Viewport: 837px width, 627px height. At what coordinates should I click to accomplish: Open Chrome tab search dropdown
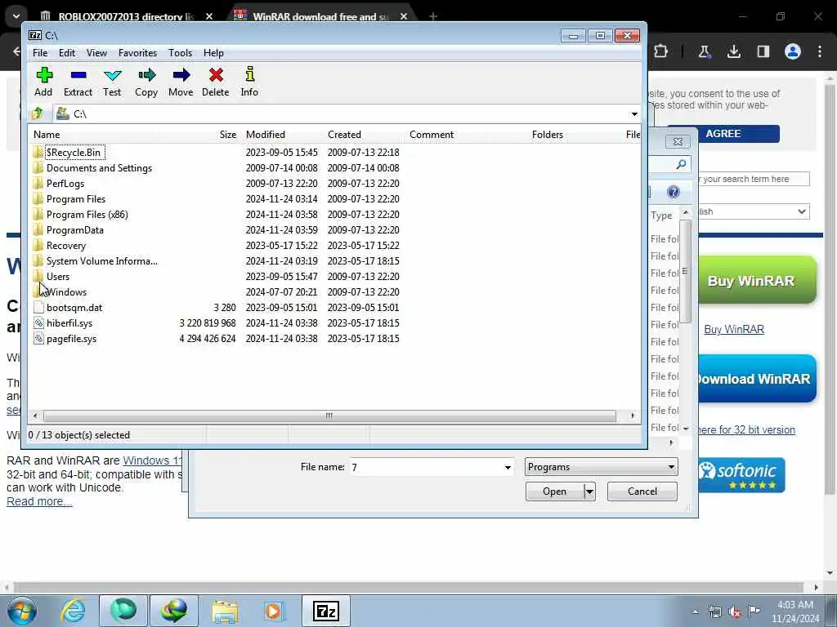pyautogui.click(x=16, y=16)
